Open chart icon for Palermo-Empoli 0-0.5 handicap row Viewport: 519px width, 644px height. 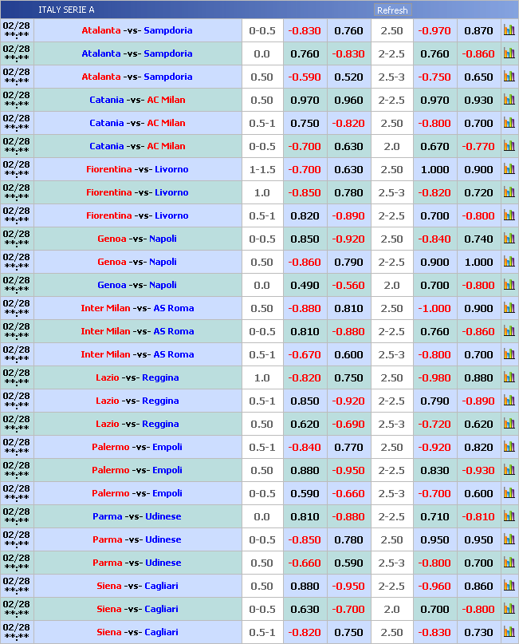pyautogui.click(x=509, y=493)
